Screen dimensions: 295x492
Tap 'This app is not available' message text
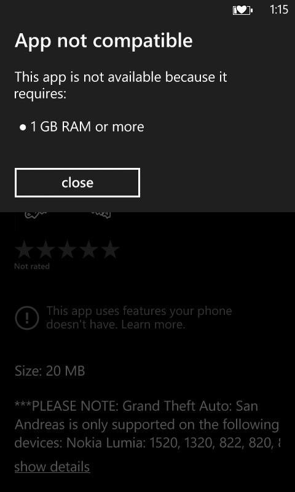tap(120, 85)
